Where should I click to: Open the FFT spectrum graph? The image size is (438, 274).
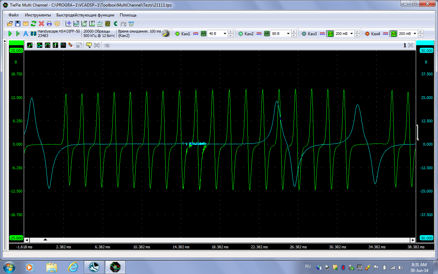coord(92,24)
